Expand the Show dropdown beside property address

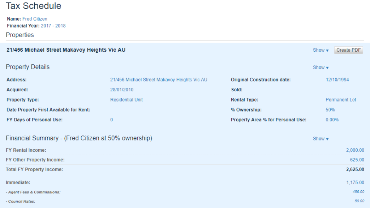coord(320,50)
